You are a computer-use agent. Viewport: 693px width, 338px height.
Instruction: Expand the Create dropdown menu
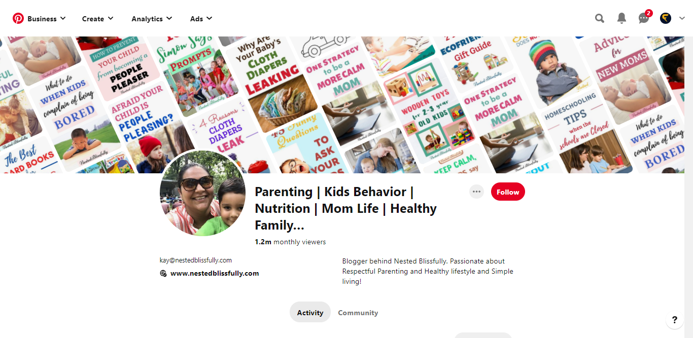pos(98,19)
